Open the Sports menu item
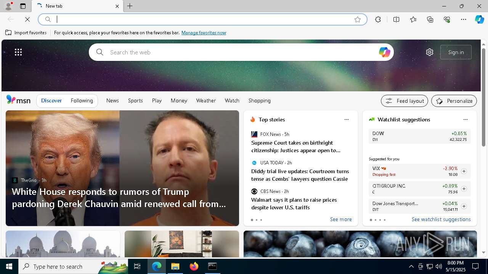 135,100
